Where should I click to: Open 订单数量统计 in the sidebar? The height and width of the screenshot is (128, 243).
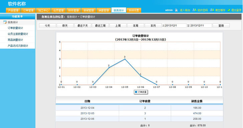click(15, 28)
